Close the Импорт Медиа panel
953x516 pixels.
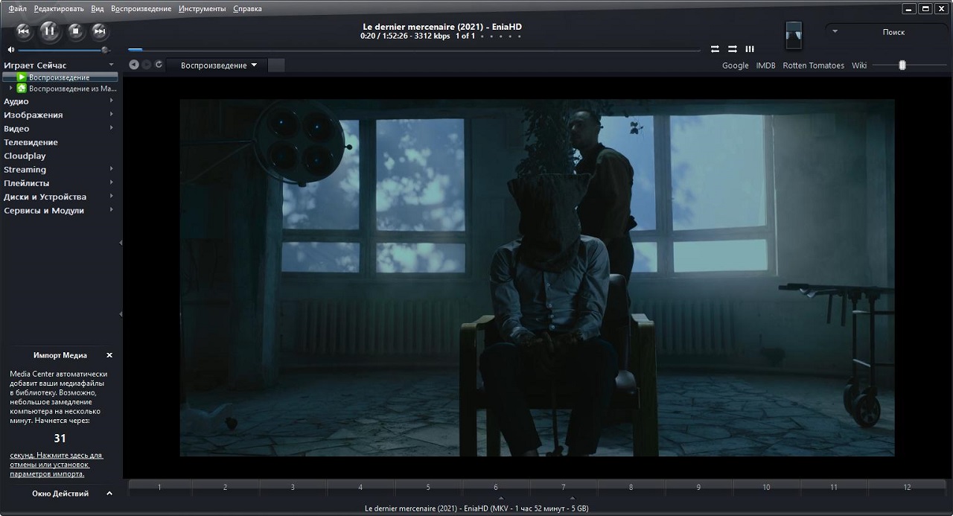[x=109, y=355]
